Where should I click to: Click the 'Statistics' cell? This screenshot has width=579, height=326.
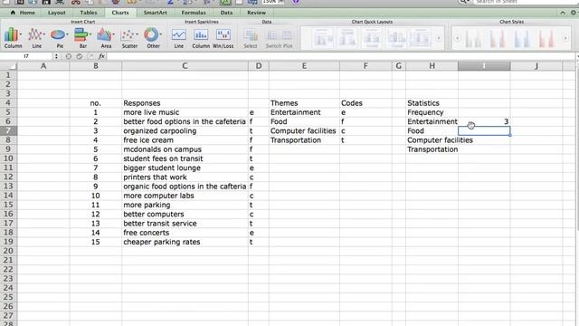tap(432, 103)
